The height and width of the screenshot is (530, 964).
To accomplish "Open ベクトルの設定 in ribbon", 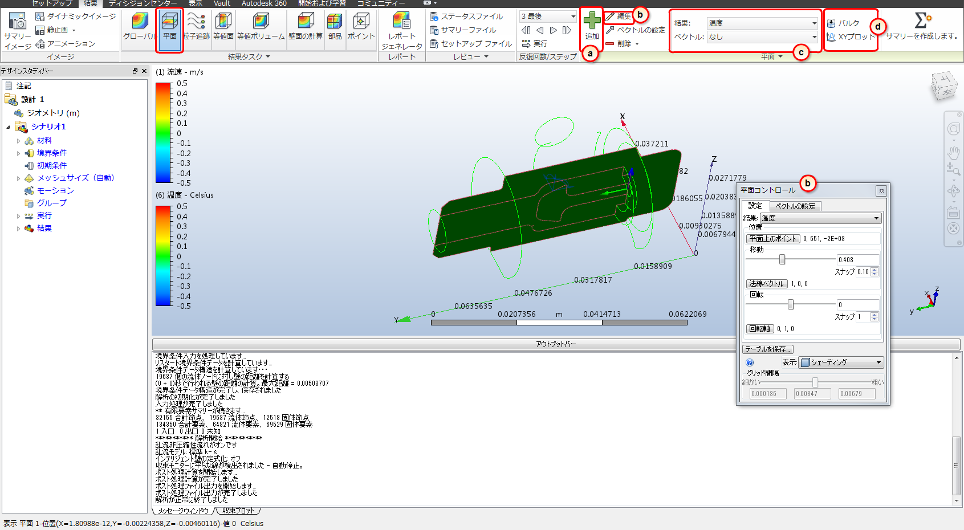I will (635, 30).
